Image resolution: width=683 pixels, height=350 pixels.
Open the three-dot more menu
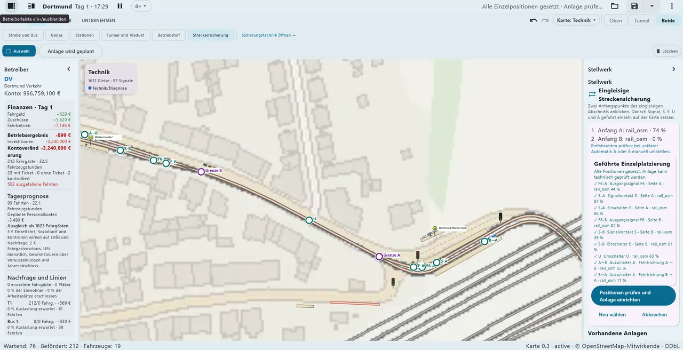click(x=672, y=6)
